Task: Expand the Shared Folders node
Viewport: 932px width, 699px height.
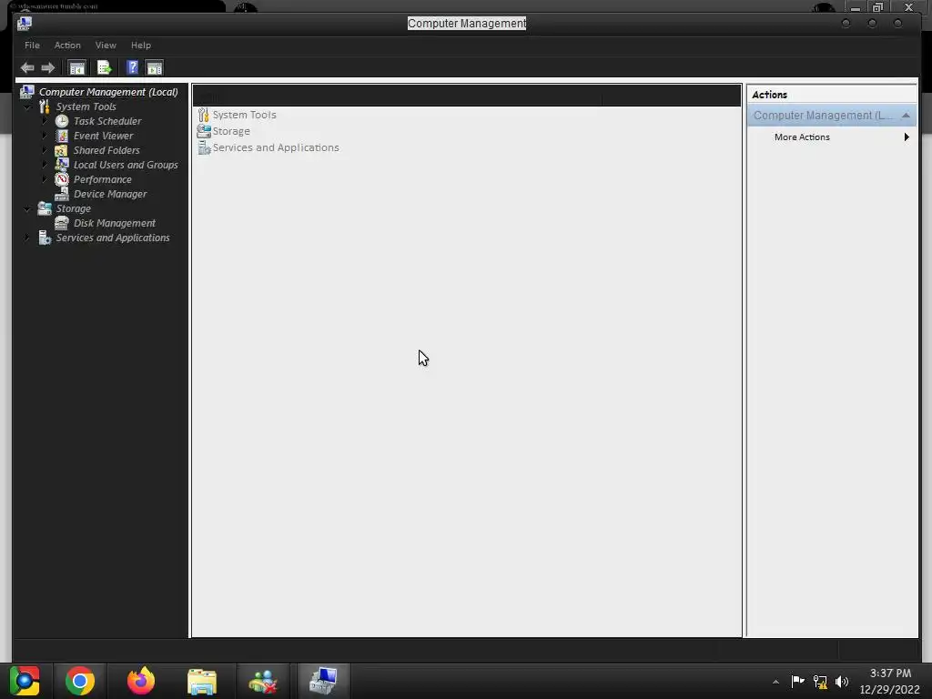Action: tap(45, 150)
